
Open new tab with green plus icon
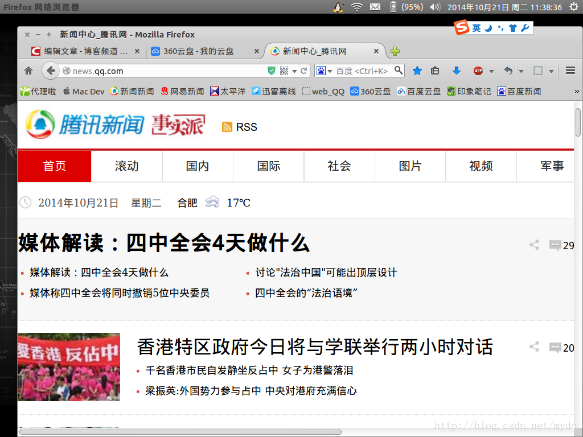pos(395,51)
